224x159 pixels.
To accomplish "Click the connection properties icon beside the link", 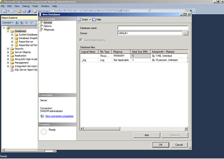I will pos(42,116).
